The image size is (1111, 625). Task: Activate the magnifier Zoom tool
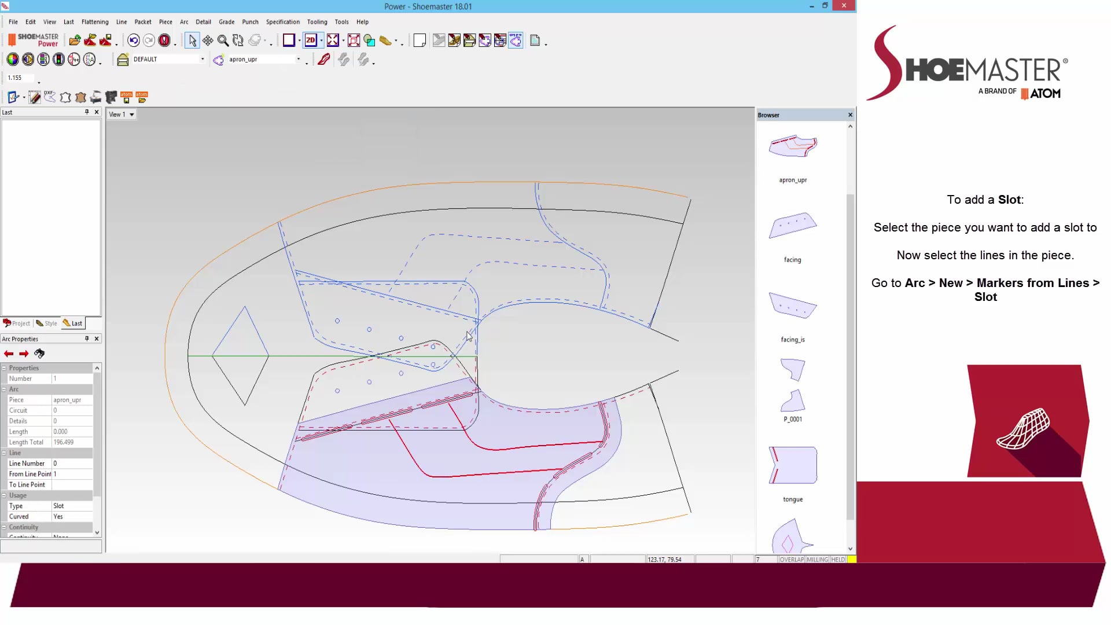[x=223, y=41]
